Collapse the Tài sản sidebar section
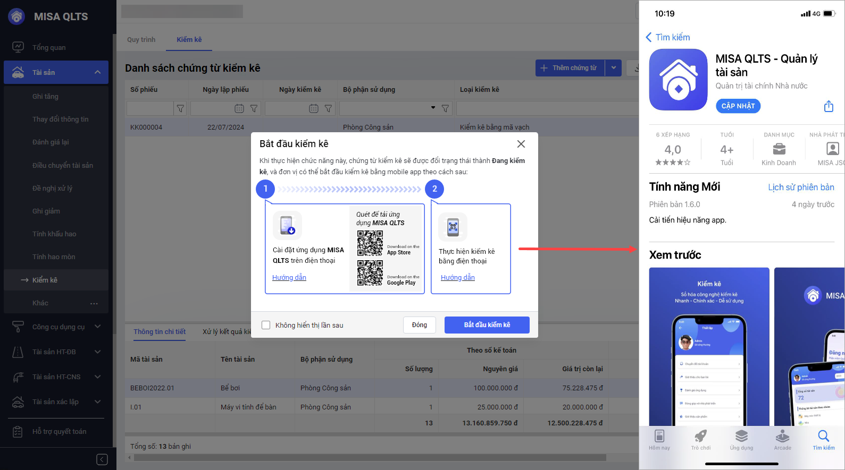Viewport: 845px width, 470px height. [98, 72]
